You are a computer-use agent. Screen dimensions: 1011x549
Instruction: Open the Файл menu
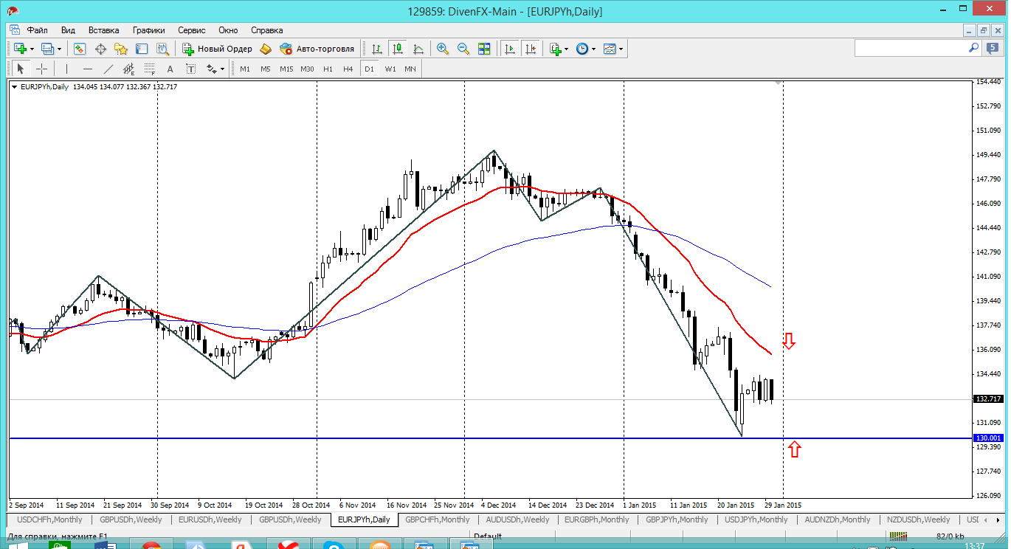[38, 30]
